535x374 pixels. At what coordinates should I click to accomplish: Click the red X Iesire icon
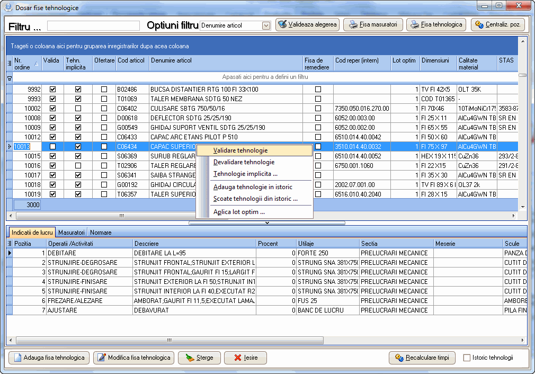pos(237,358)
